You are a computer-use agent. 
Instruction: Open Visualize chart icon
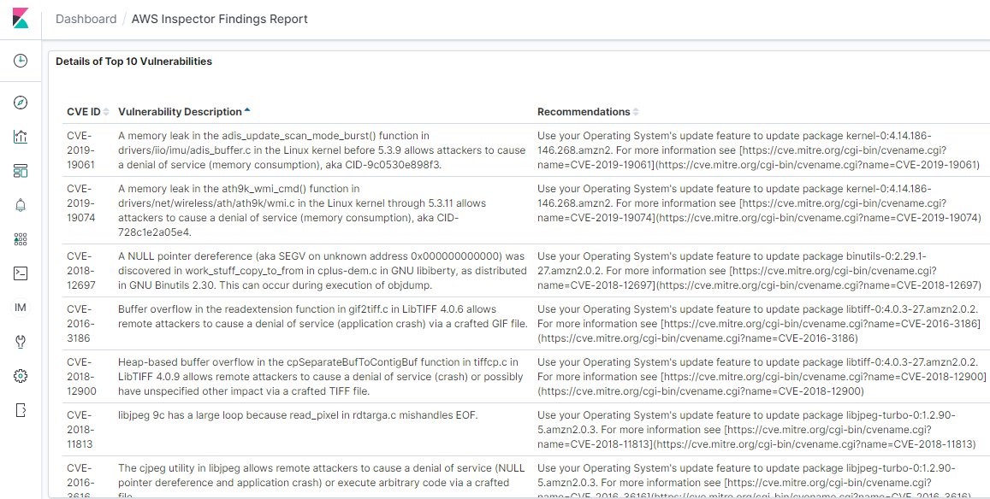[x=21, y=137]
